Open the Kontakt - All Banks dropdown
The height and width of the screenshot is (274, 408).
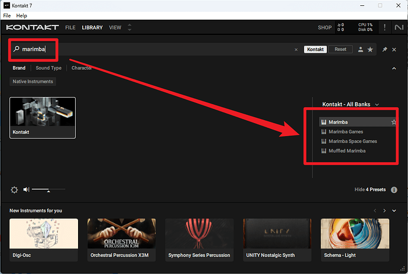pyautogui.click(x=351, y=104)
